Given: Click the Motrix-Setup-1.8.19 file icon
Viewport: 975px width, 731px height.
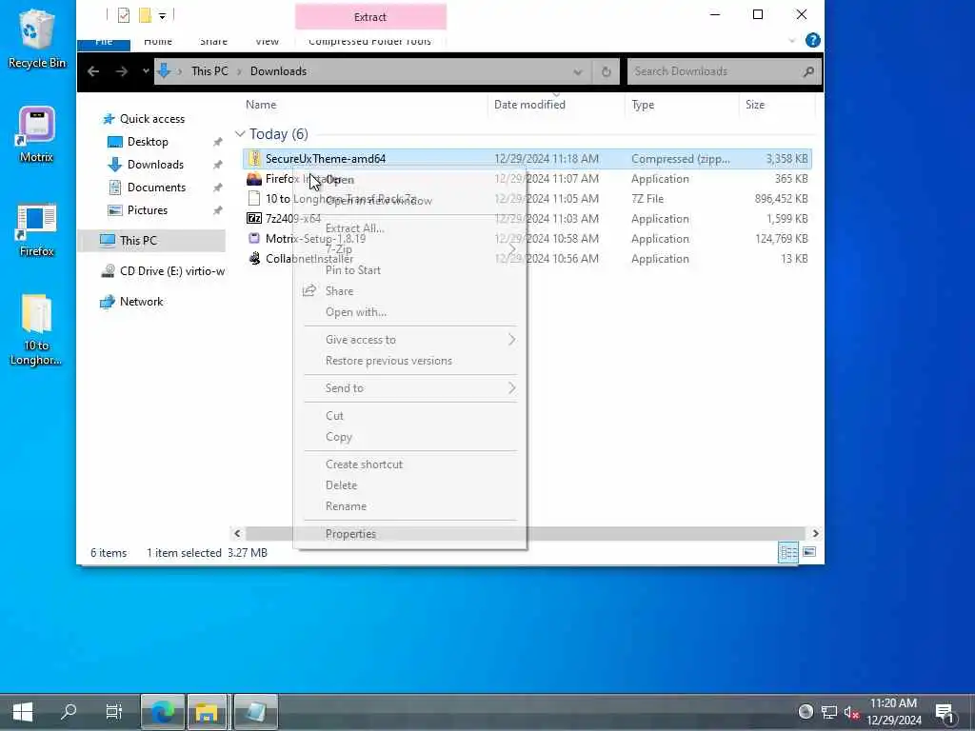Looking at the screenshot, I should point(254,239).
